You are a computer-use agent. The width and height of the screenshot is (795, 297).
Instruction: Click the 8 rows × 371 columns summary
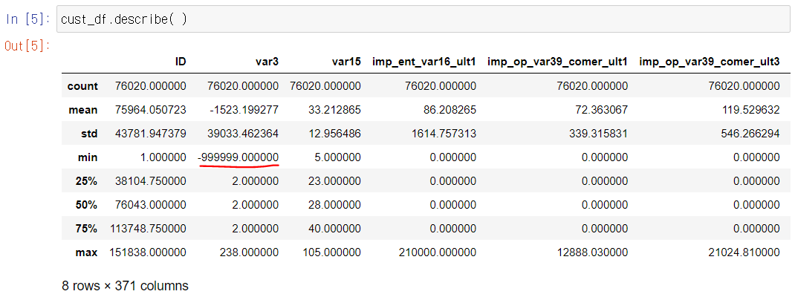tap(125, 286)
